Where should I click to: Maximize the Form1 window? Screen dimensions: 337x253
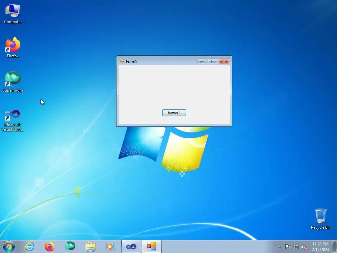coord(213,62)
